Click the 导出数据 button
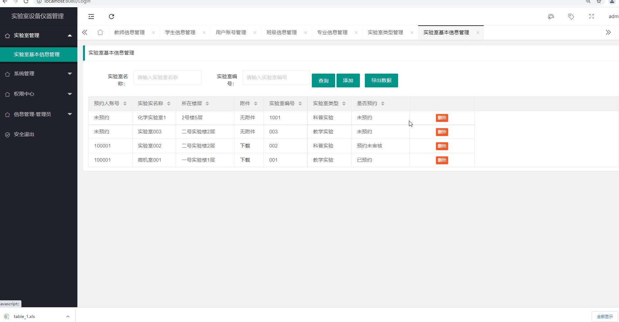 coord(381,80)
